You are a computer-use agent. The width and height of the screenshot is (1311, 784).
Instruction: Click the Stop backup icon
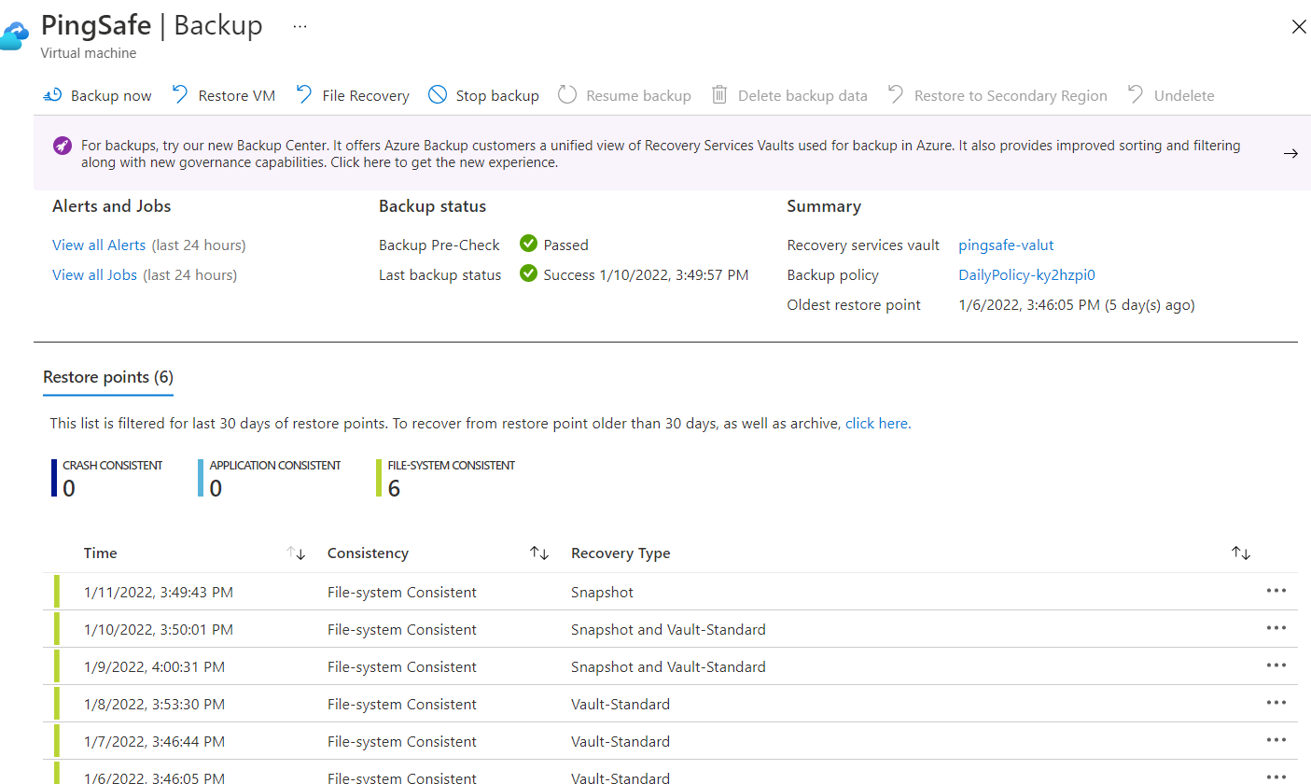point(438,95)
